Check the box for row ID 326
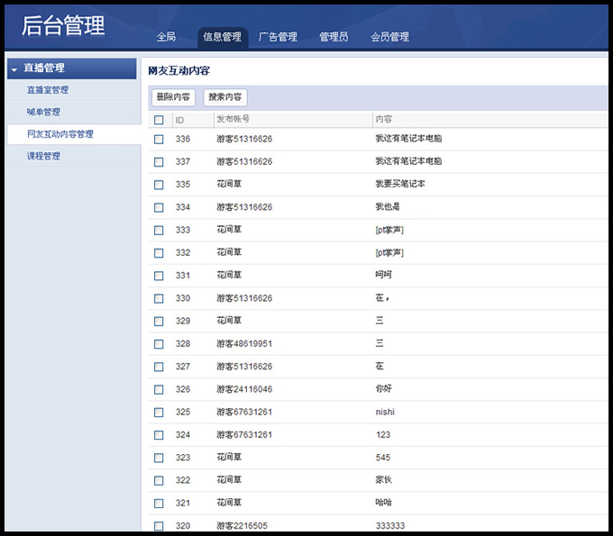The width and height of the screenshot is (613, 536). coord(159,389)
